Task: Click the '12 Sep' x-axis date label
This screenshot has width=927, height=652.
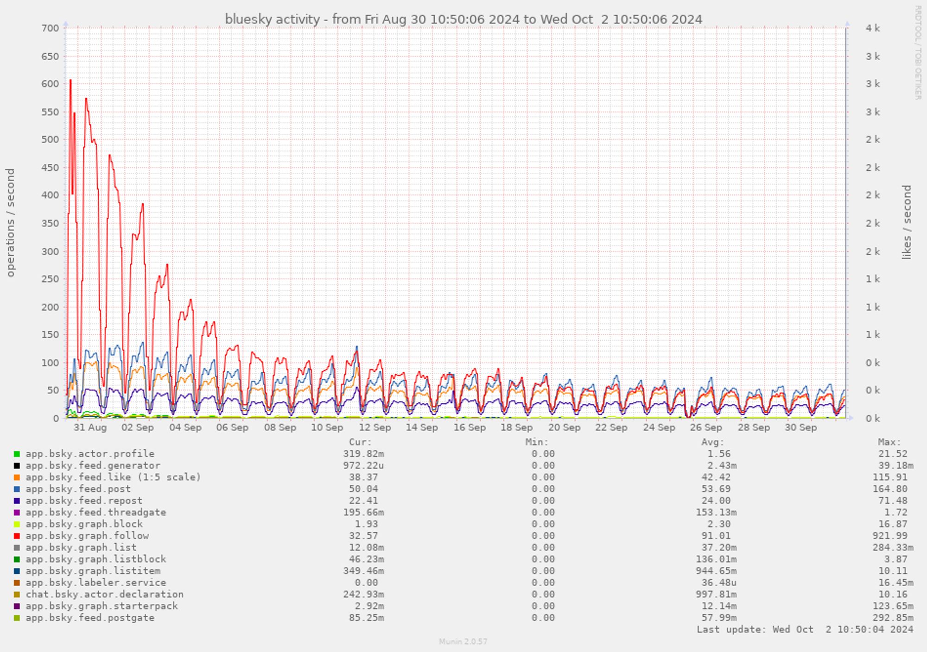Action: click(x=375, y=427)
